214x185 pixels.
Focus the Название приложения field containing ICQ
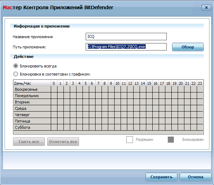click(x=126, y=36)
